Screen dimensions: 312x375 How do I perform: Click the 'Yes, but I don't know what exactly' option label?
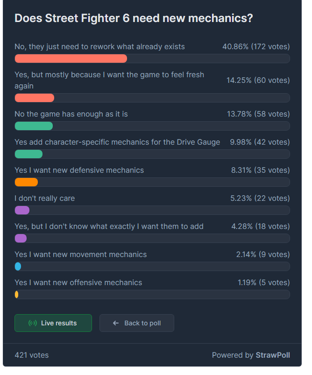[x=109, y=227]
